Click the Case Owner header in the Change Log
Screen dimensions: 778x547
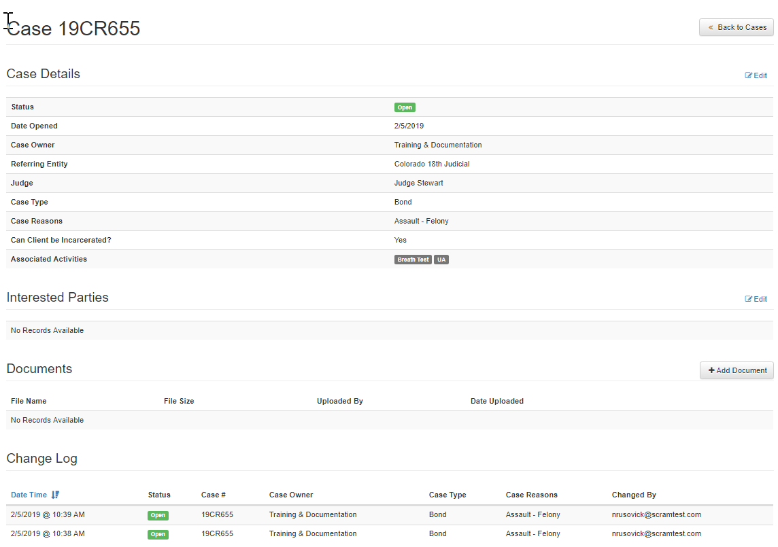coord(291,495)
